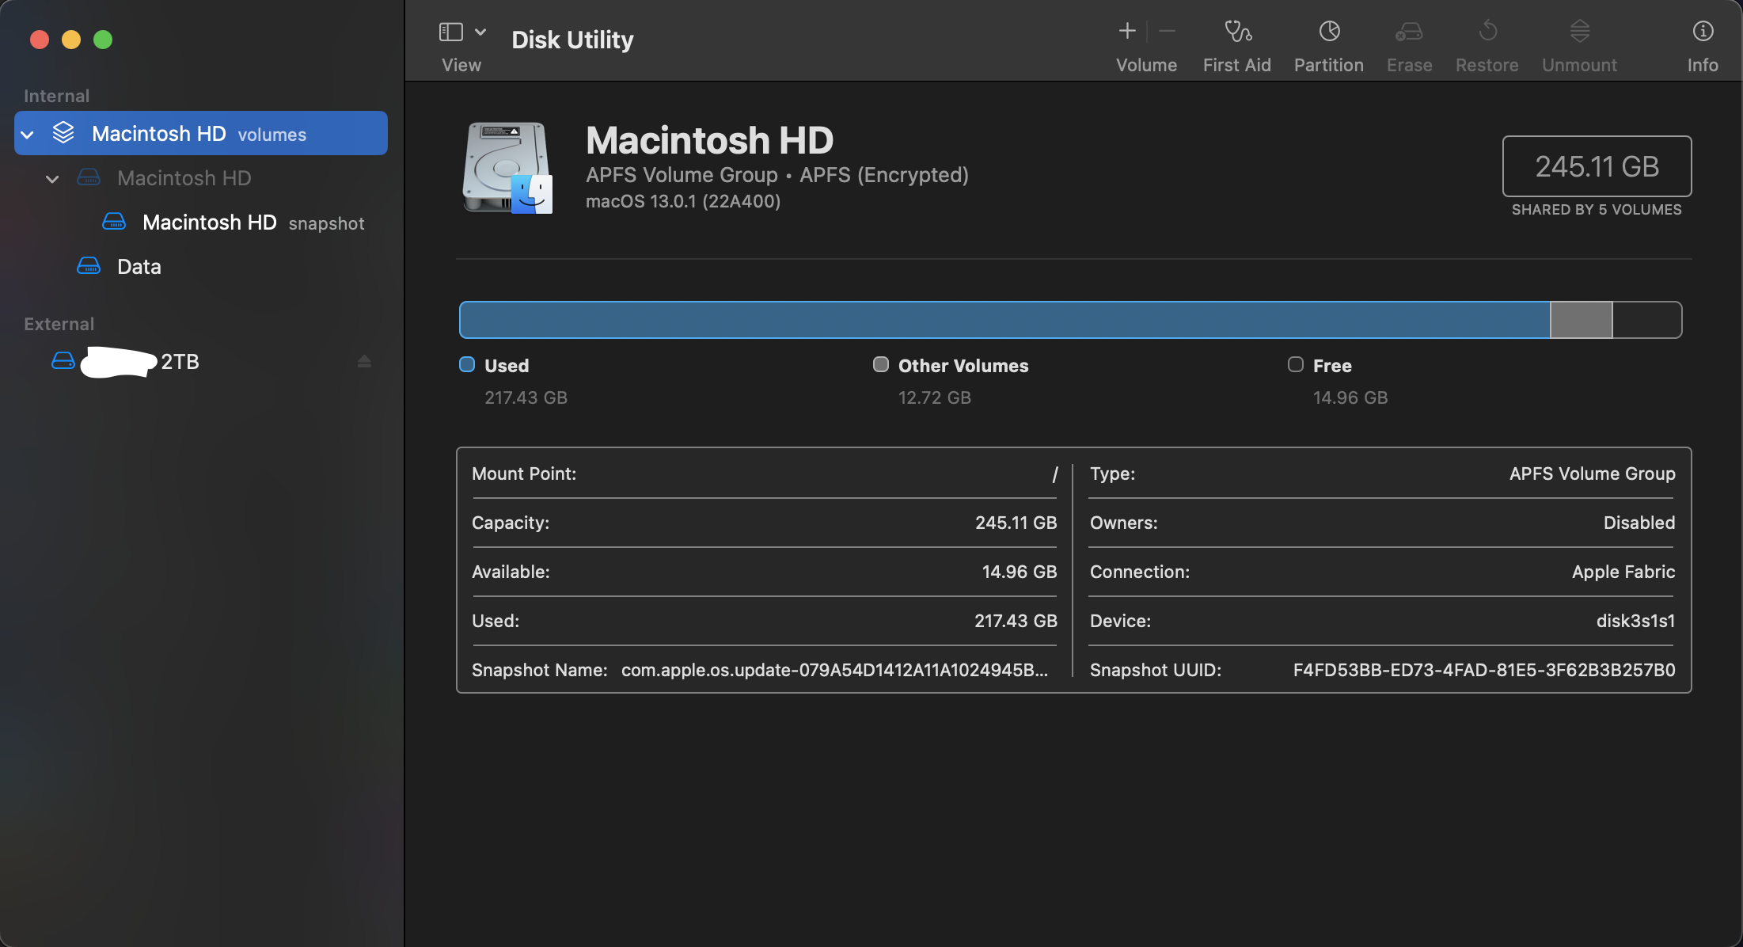The width and height of the screenshot is (1743, 947).
Task: Select the Data volume in sidebar
Action: click(201, 266)
